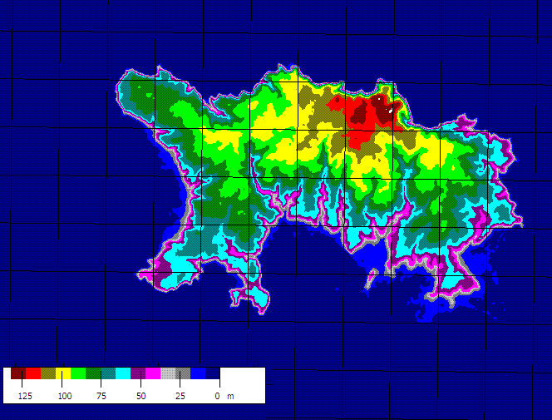Click the dark red legend swatch

pyautogui.click(x=17, y=374)
